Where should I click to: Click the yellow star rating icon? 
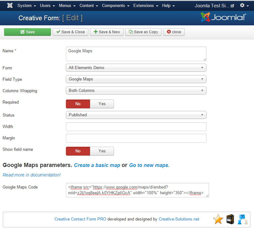tap(218, 219)
